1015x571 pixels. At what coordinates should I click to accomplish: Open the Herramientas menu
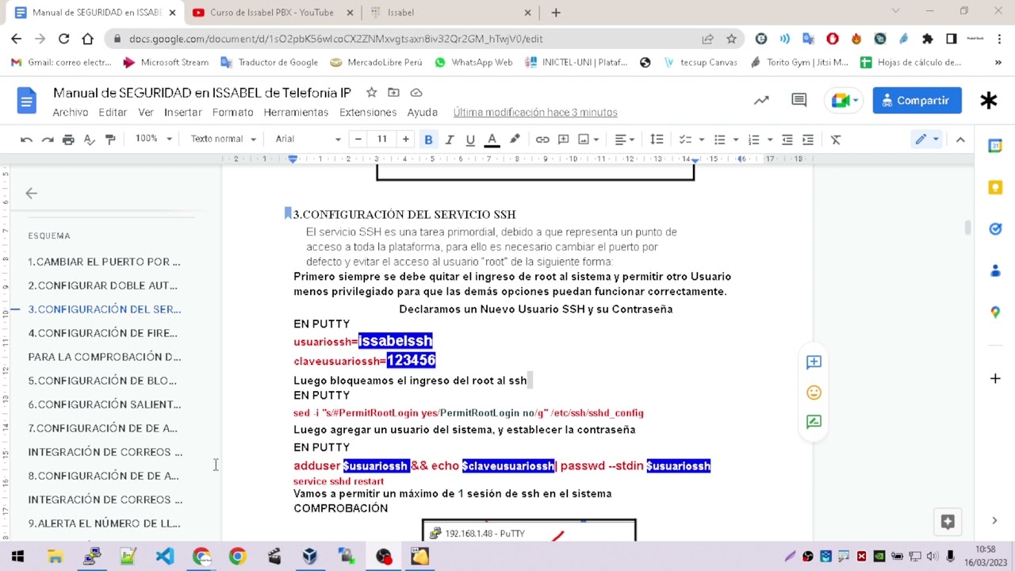pos(296,113)
